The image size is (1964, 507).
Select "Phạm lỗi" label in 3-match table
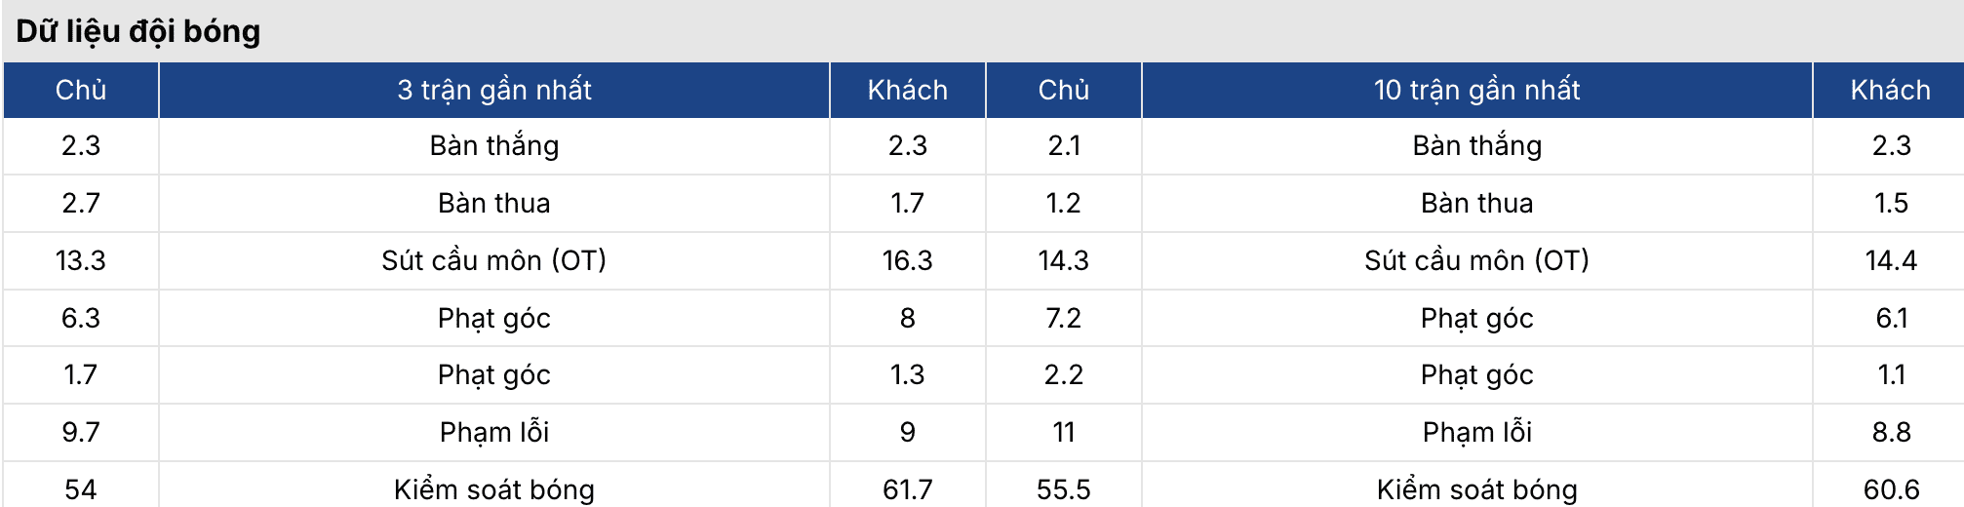pyautogui.click(x=493, y=432)
